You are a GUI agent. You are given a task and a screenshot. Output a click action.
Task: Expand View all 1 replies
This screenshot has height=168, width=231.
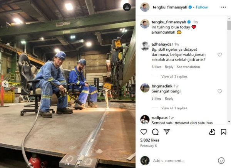174,108
